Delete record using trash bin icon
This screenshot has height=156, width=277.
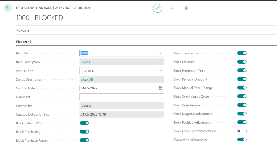pyautogui.click(x=187, y=8)
